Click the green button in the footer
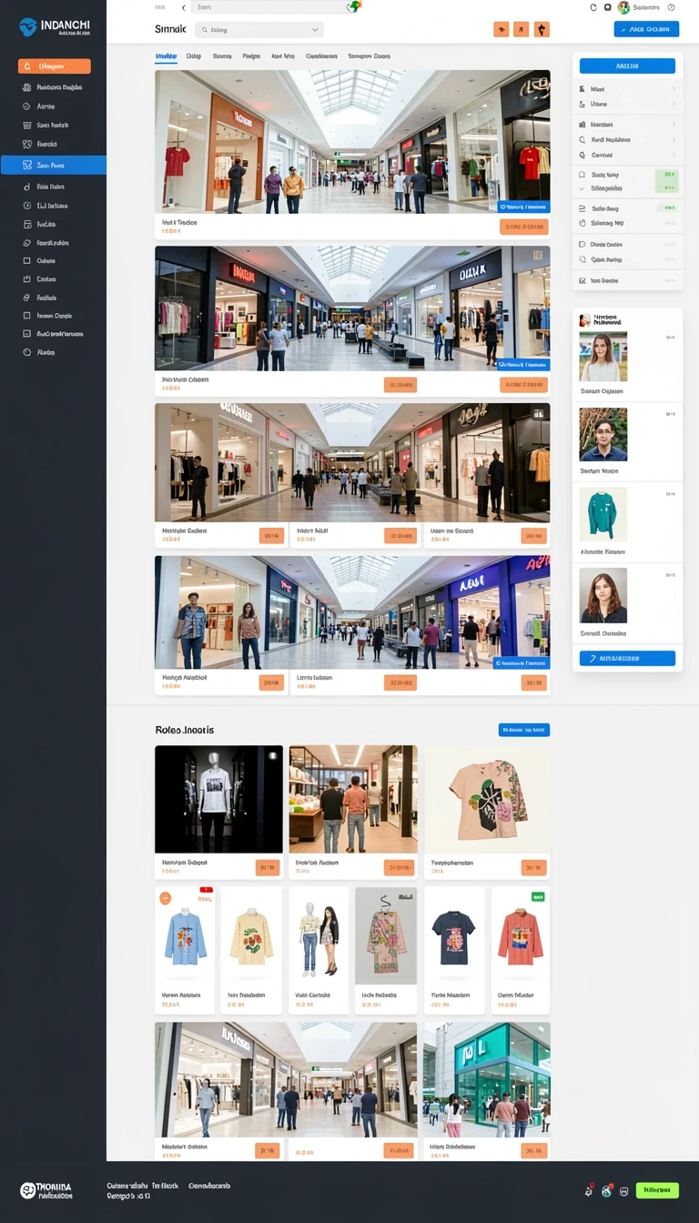The height and width of the screenshot is (1223, 699). point(657,1189)
